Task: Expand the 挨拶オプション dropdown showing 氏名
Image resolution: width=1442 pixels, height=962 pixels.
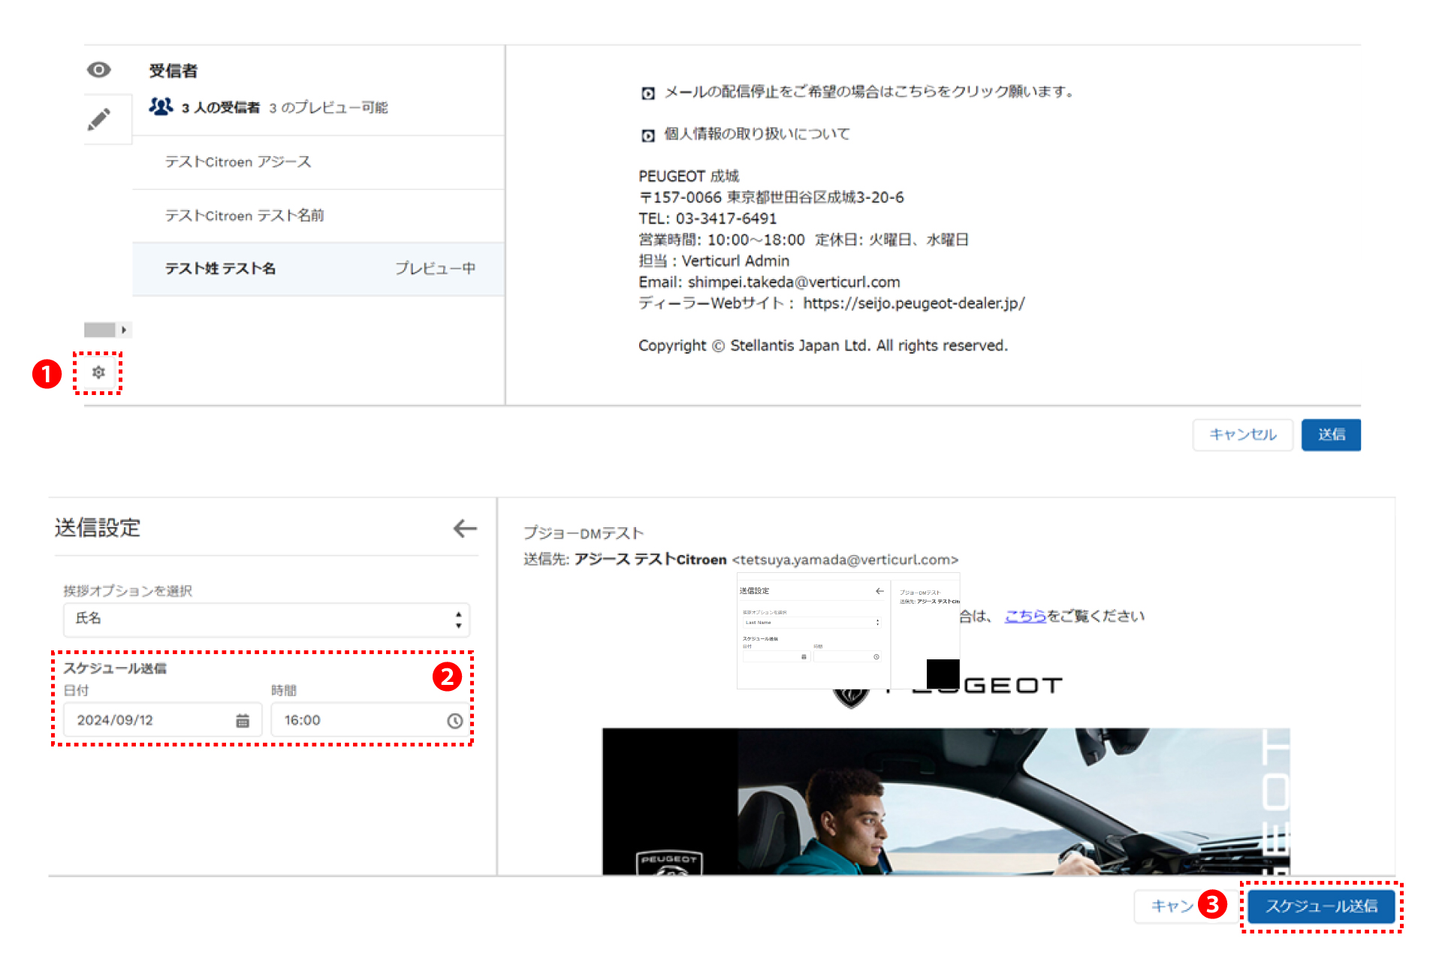Action: (267, 620)
